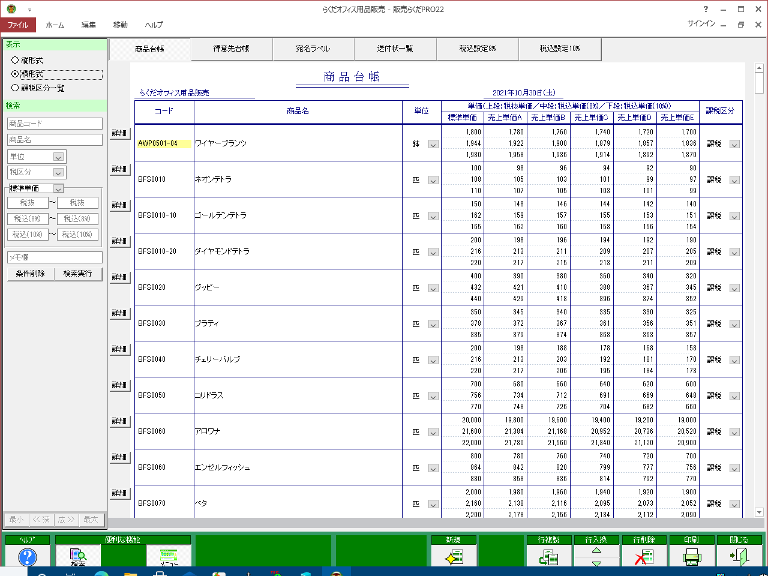The width and height of the screenshot is (768, 576).
Task: Move the row down with 行入換 down arrow
Action: [596, 563]
